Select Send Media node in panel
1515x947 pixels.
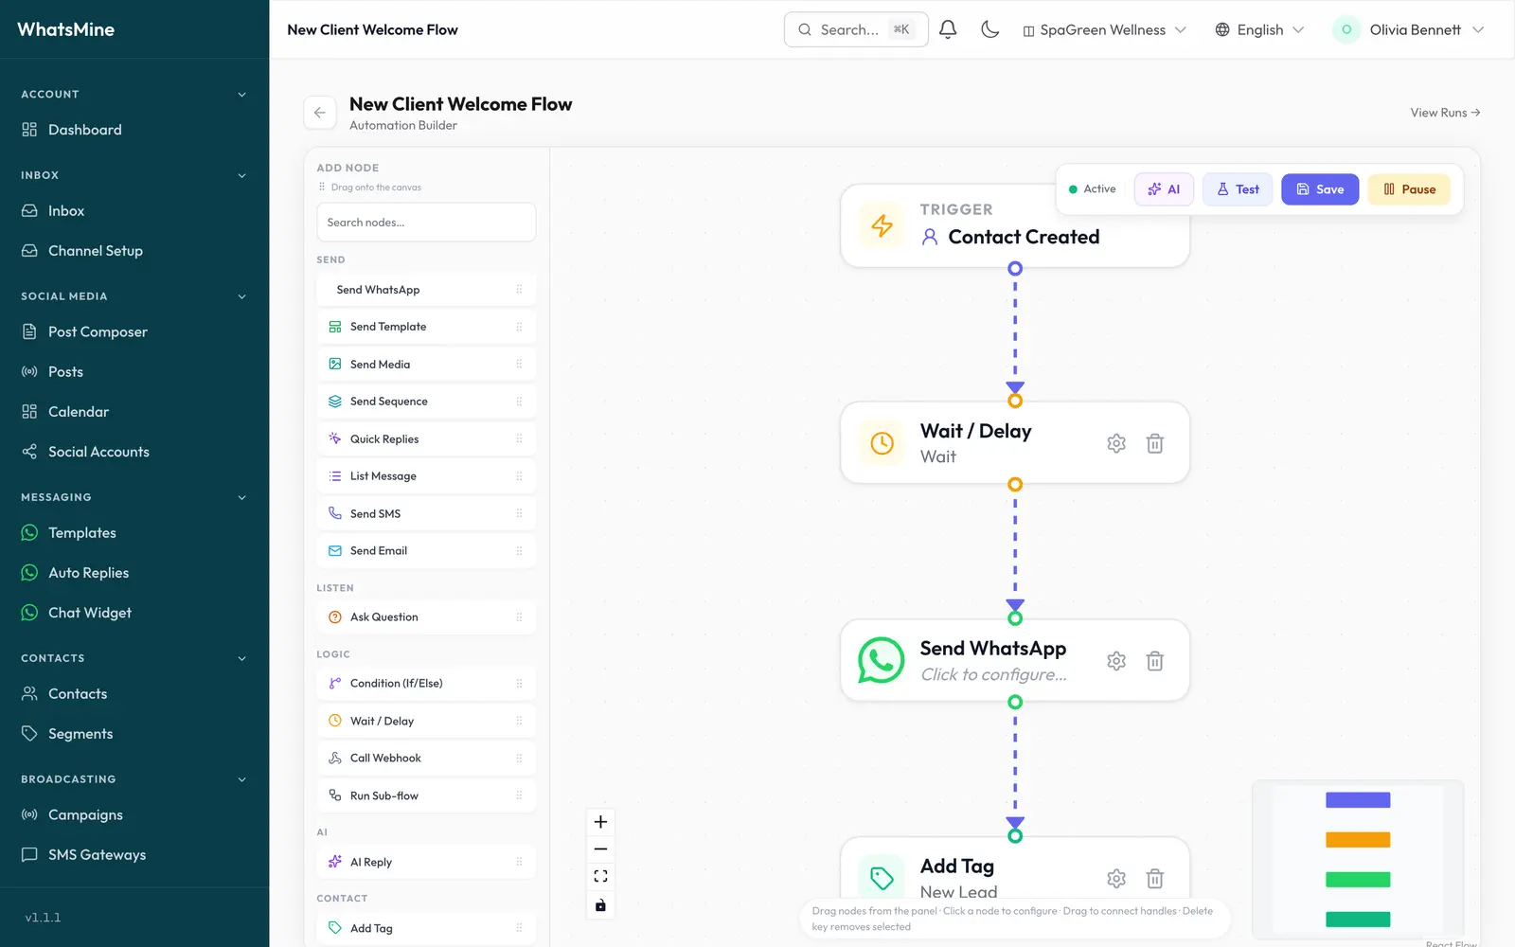(x=426, y=365)
